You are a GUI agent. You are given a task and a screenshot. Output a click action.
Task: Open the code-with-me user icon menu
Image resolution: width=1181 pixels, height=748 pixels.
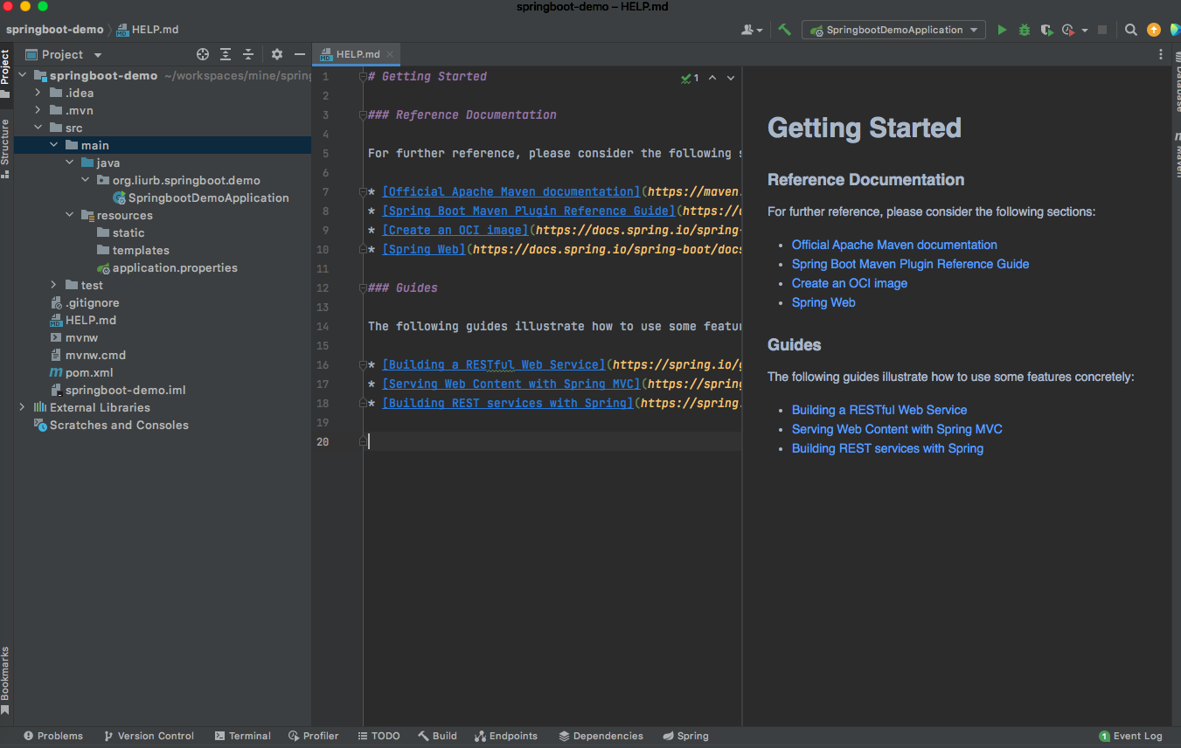751,30
